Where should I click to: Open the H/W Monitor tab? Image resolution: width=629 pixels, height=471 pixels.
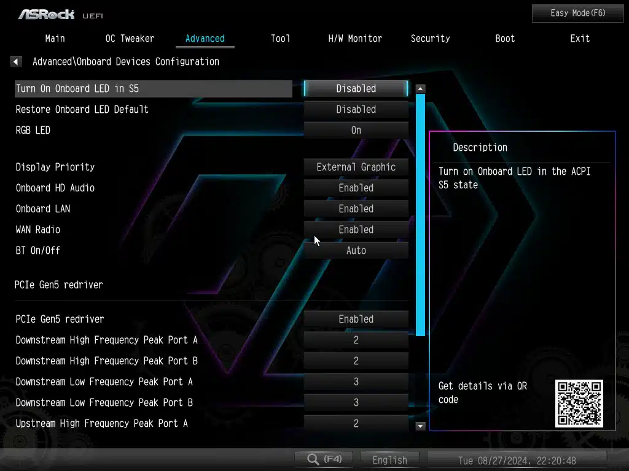point(355,39)
